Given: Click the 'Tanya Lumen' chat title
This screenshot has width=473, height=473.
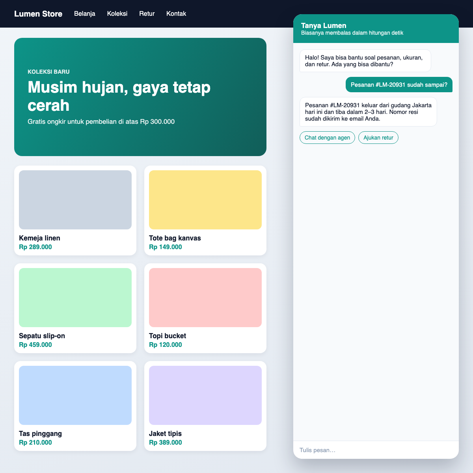Looking at the screenshot, I should (x=324, y=26).
